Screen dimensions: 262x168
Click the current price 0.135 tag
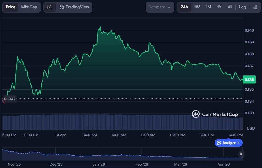pos(249,80)
